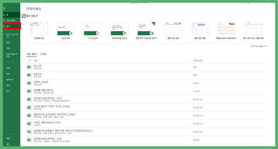Open the year-selectable one-month calendar template
The width and height of the screenshot is (278, 149).
pos(253,31)
